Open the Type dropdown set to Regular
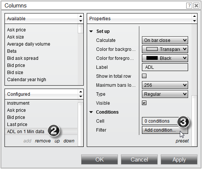Image resolution: width=202 pixels, height=169 pixels. 165,94
